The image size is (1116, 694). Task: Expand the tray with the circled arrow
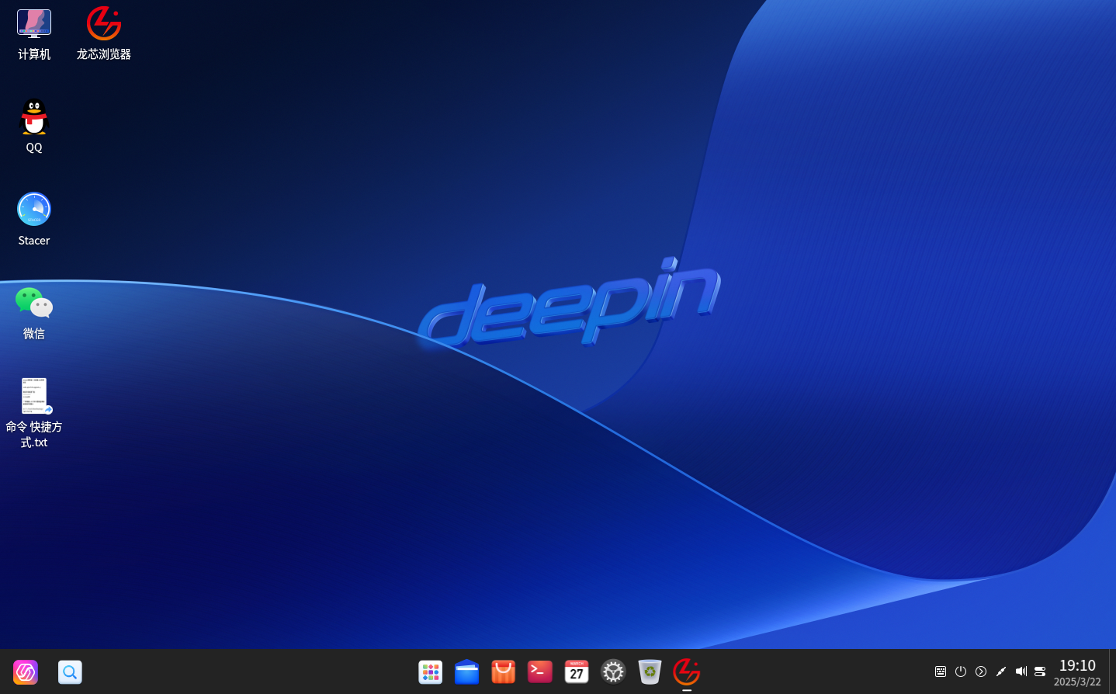tap(981, 671)
